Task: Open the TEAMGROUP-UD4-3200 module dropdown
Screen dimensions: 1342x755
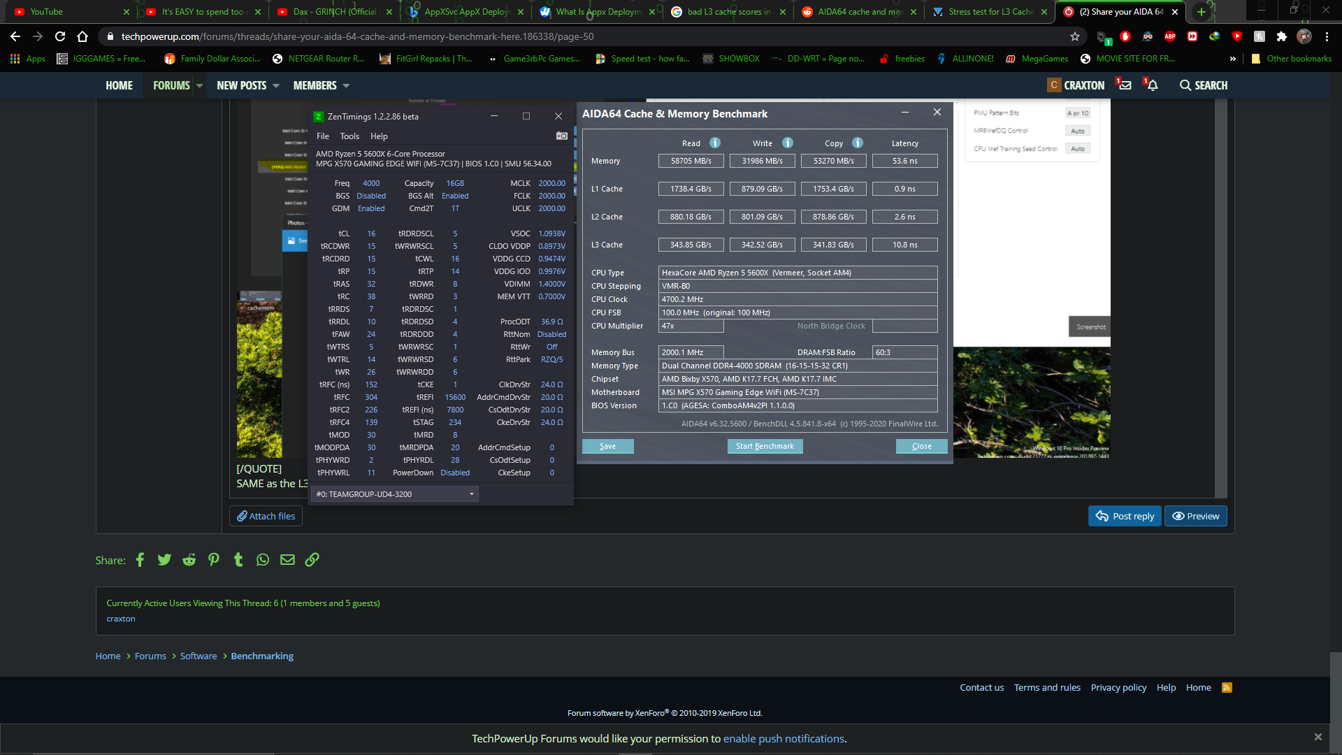Action: click(395, 494)
